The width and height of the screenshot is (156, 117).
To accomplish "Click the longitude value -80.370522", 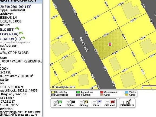I will 11,105.
